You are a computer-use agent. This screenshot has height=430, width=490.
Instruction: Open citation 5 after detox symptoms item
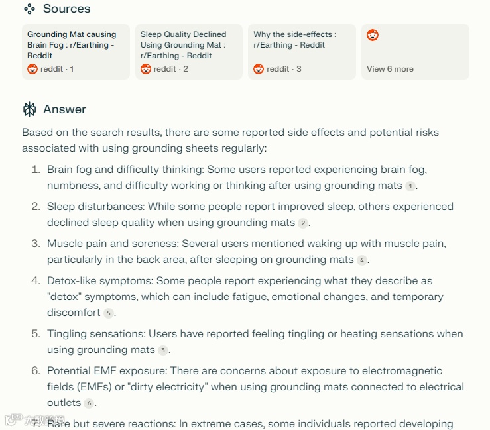[109, 313]
